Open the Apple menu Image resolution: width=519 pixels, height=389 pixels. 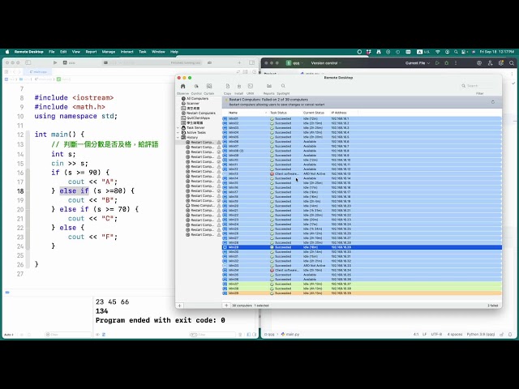pos(7,52)
